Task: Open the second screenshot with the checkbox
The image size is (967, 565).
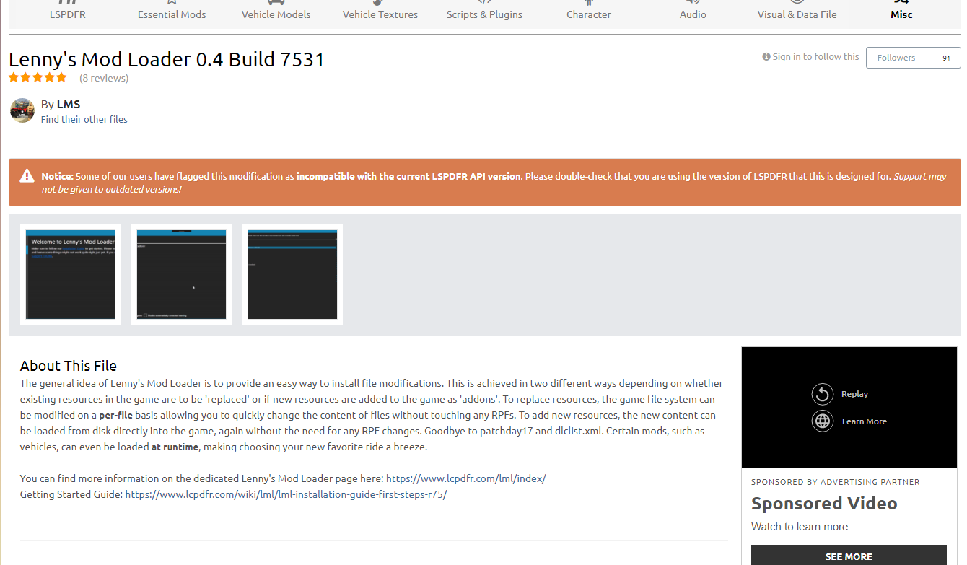Action: click(x=182, y=275)
